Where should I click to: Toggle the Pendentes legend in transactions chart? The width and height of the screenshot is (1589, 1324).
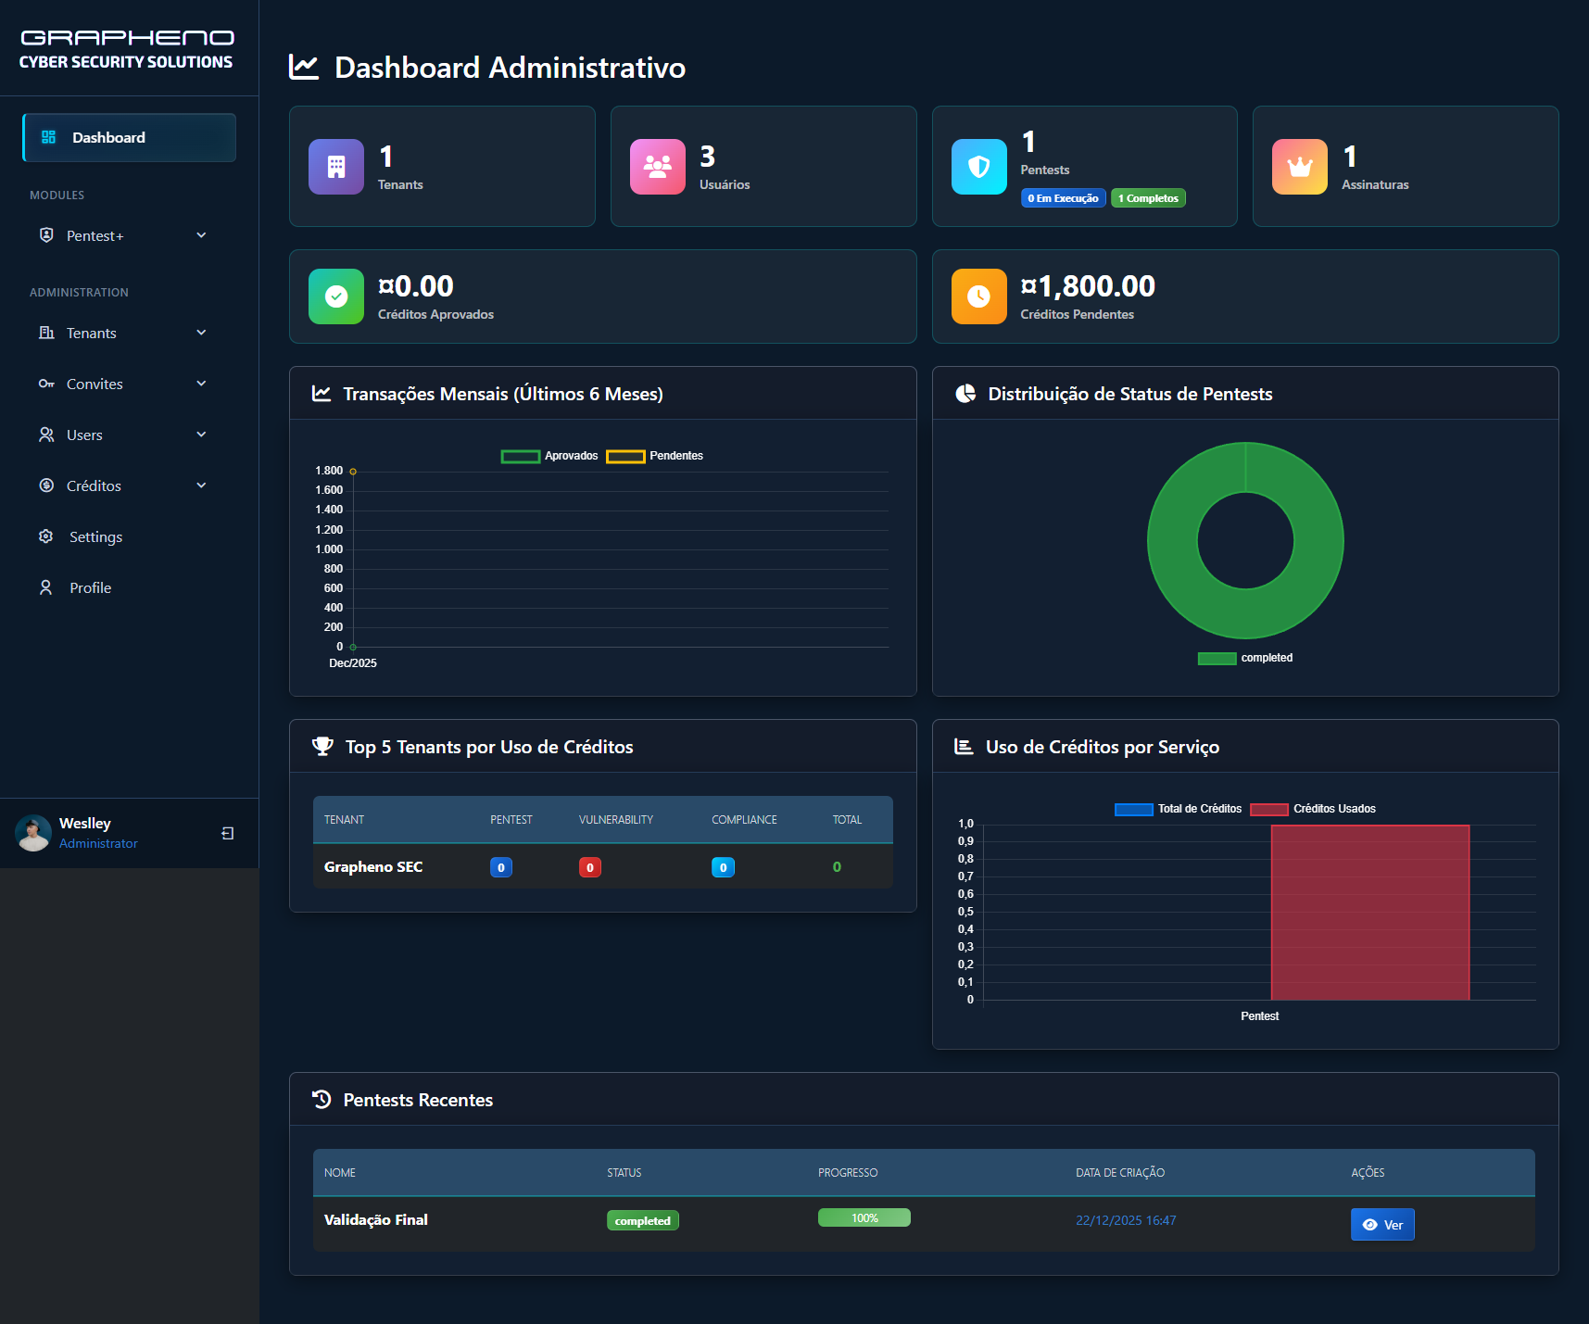[654, 455]
